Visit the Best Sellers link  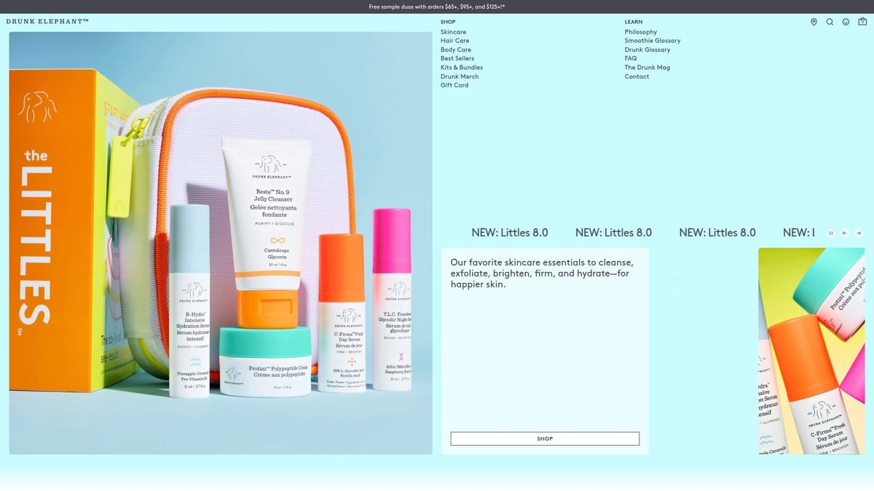point(457,58)
